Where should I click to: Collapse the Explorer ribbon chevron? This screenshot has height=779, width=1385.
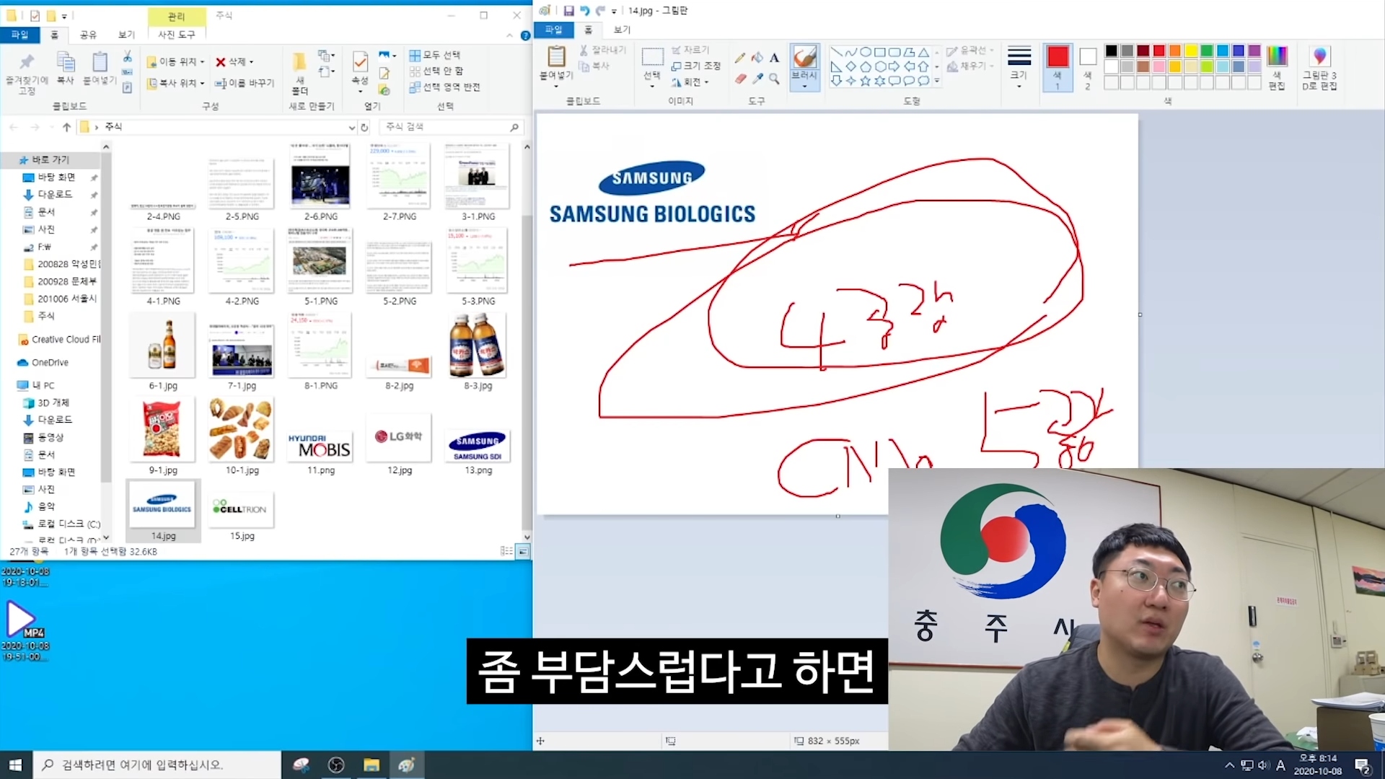tap(509, 35)
